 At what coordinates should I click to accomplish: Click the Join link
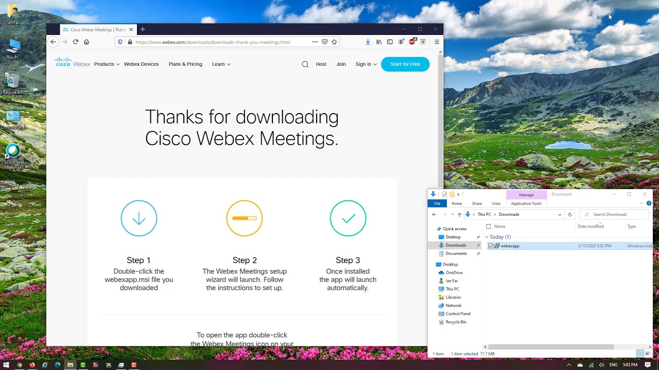[341, 64]
